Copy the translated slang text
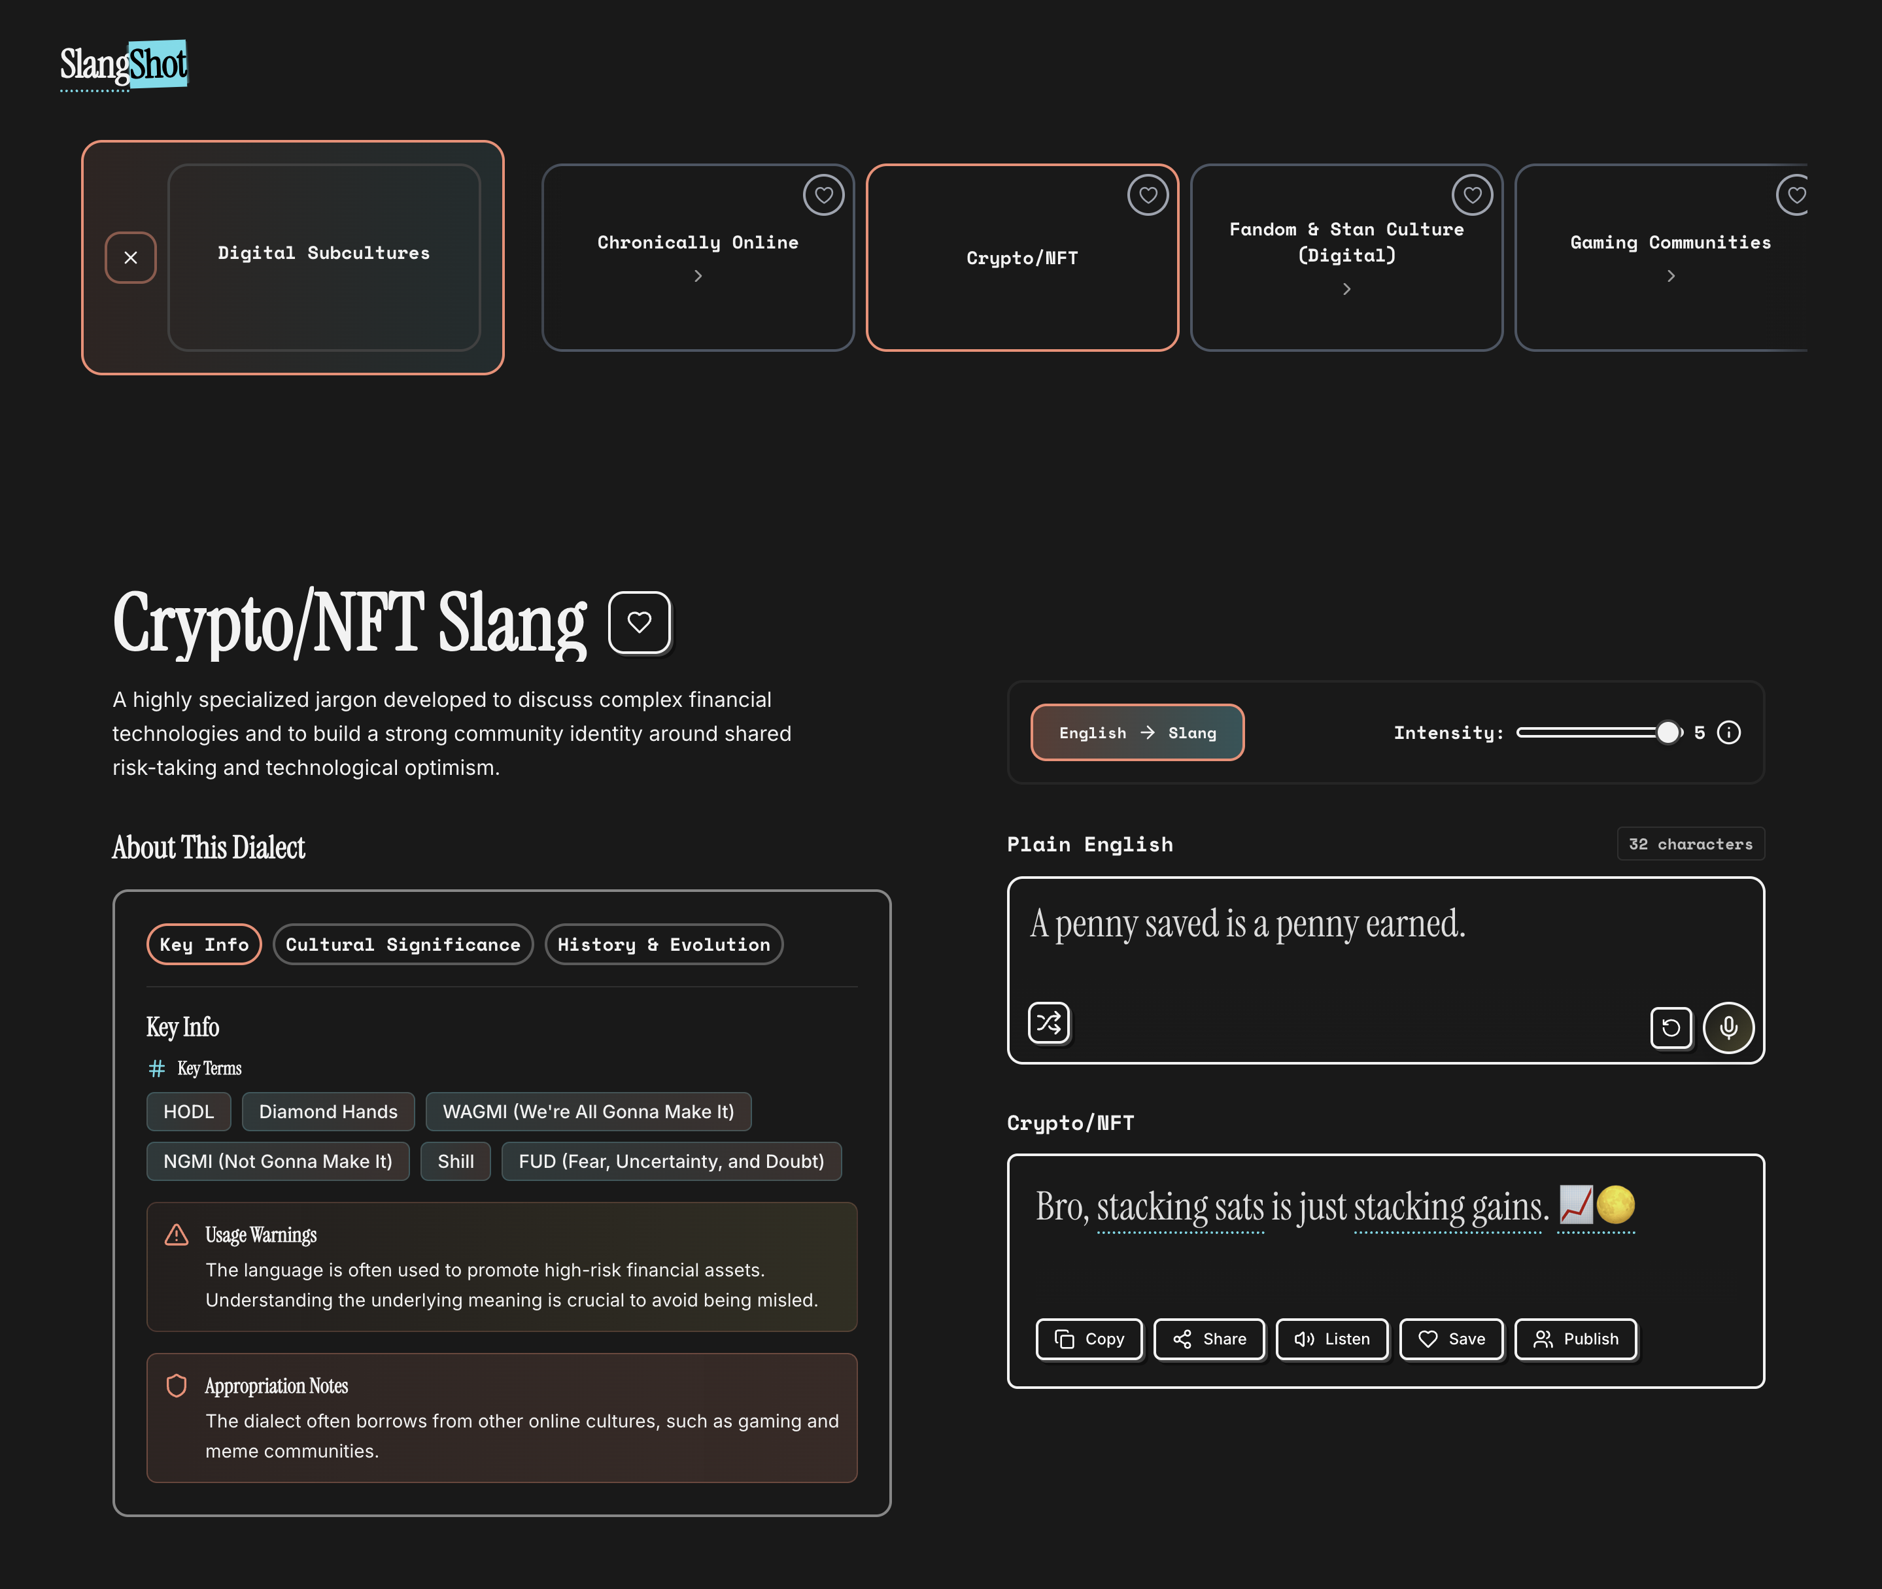1882x1589 pixels. coord(1089,1339)
